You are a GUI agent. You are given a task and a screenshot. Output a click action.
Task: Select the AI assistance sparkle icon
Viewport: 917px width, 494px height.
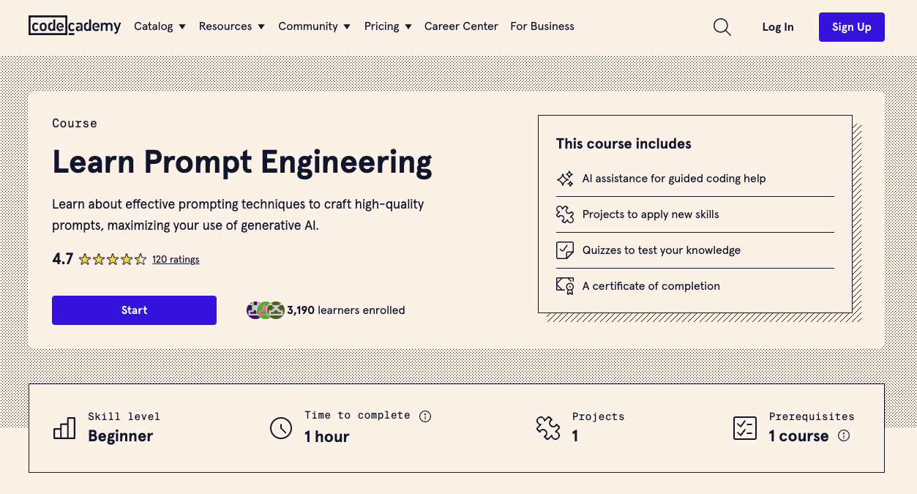pos(564,178)
